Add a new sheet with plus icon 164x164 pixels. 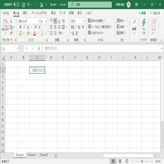(56, 156)
